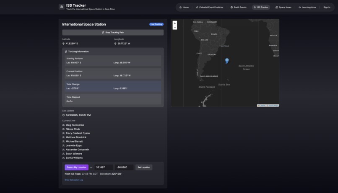Click the crew icon beside Jeanette Epps
Viewport: 338px width, 193px height.
(x=63, y=145)
